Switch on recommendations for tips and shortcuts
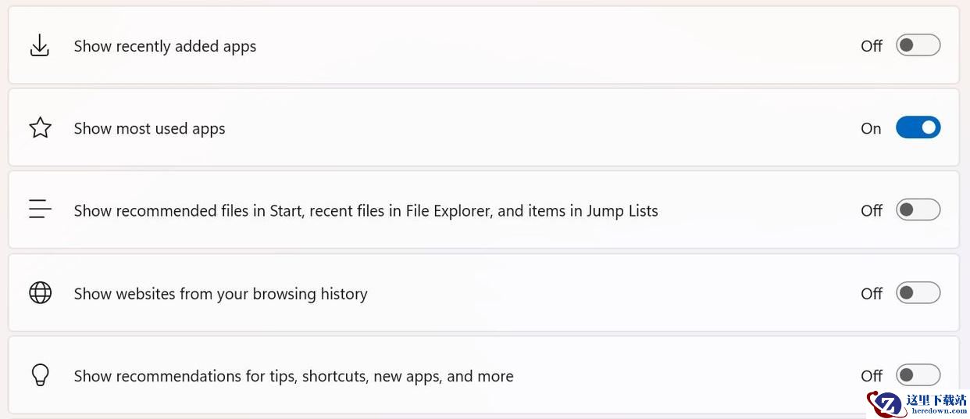This screenshot has height=419, width=970. tap(918, 375)
